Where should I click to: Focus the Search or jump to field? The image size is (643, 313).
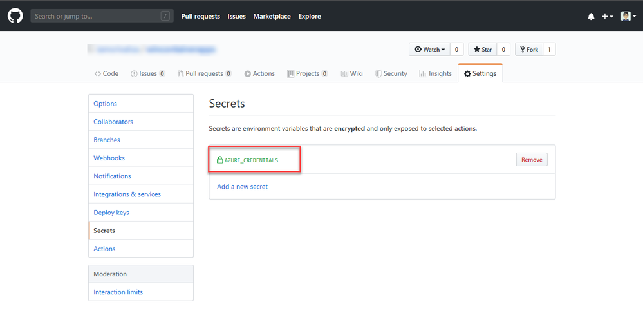tap(102, 16)
